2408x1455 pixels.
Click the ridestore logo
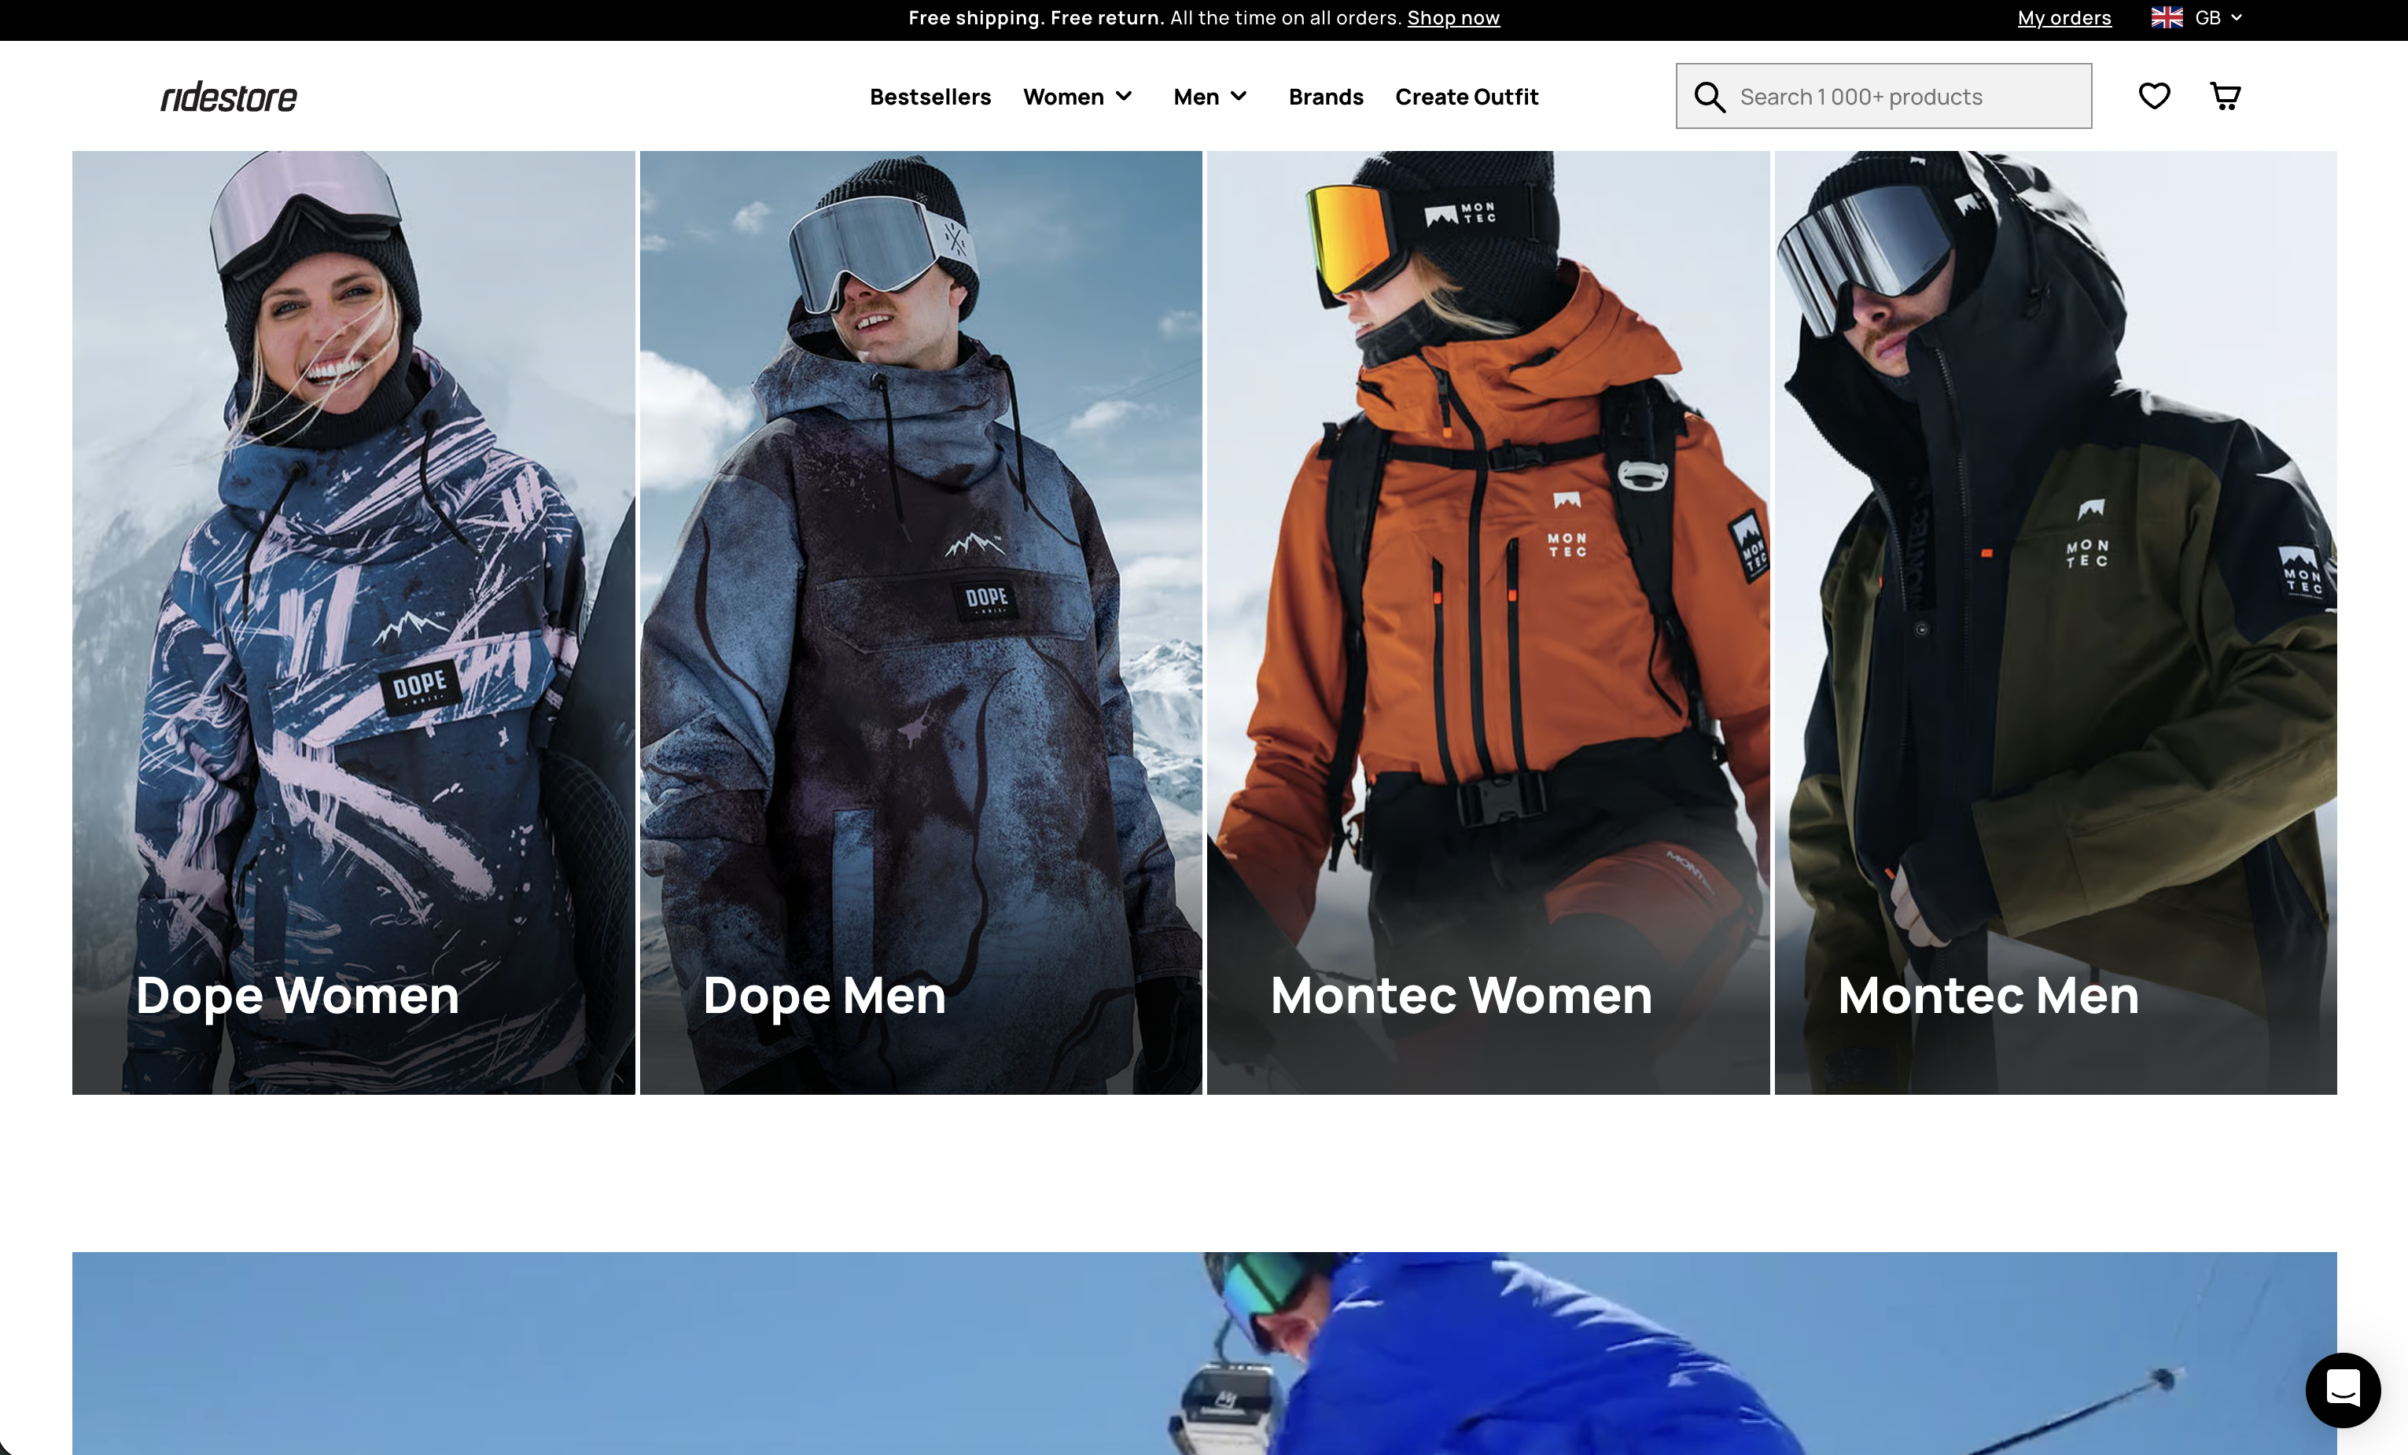pyautogui.click(x=229, y=97)
